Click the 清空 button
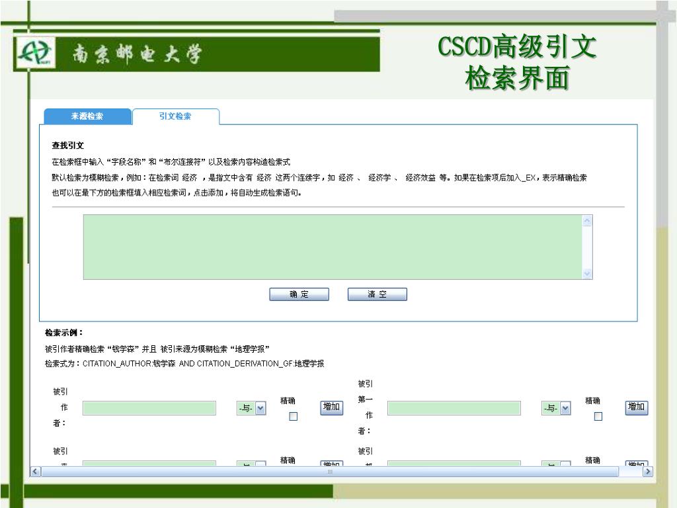The image size is (677, 508). tap(378, 294)
